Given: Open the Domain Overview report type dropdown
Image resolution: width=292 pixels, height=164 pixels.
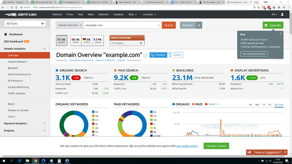Looking at the screenshot, I should (x=70, y=25).
